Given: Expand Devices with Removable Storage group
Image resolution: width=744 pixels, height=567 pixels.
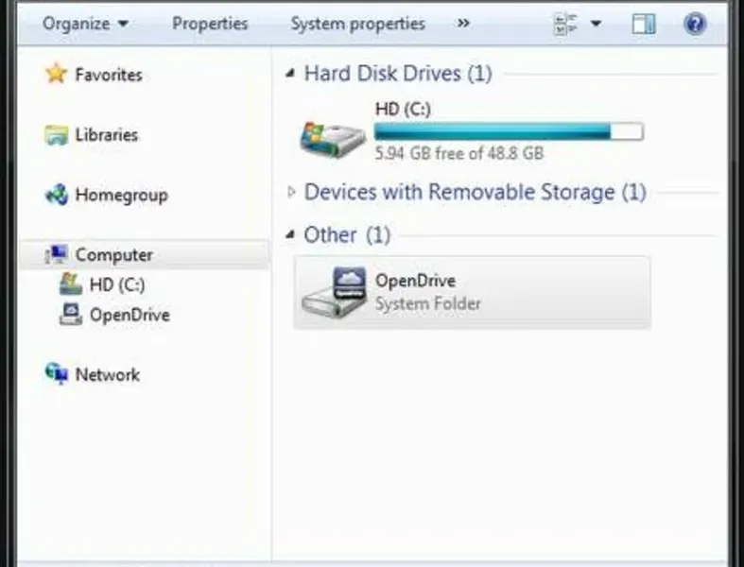Looking at the screenshot, I should [291, 192].
